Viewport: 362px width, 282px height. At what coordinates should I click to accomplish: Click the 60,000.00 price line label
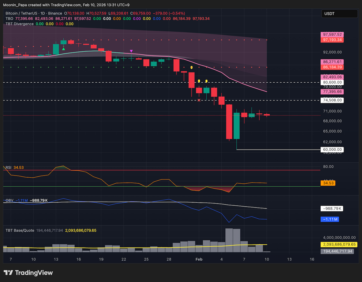[333, 150]
